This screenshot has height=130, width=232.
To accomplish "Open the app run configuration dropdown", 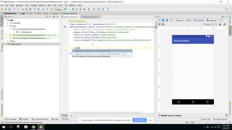I will pyautogui.click(x=59, y=9).
